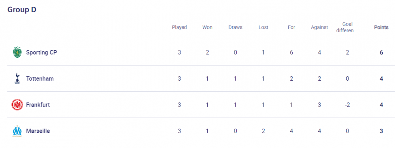Click Marseille's points total of 3

[x=382, y=131]
